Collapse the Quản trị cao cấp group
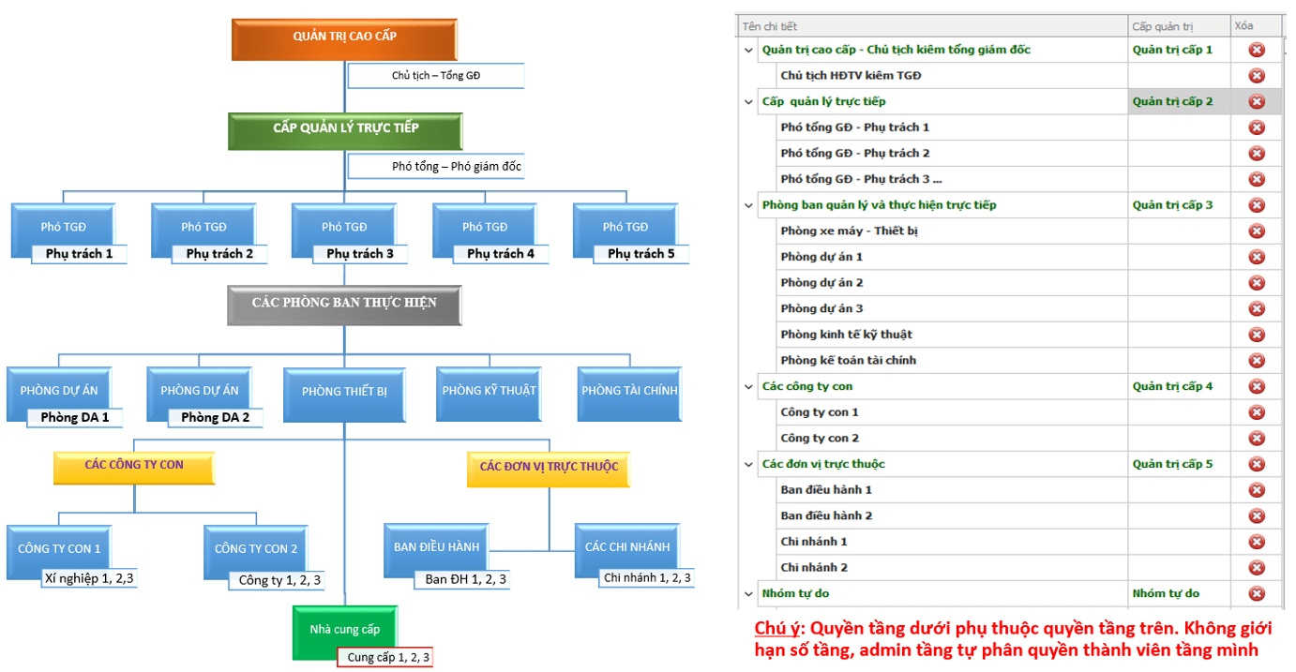 click(748, 50)
